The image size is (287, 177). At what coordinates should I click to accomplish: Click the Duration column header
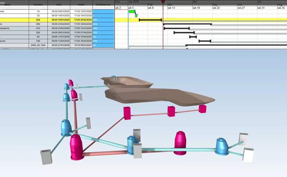click(38, 5)
